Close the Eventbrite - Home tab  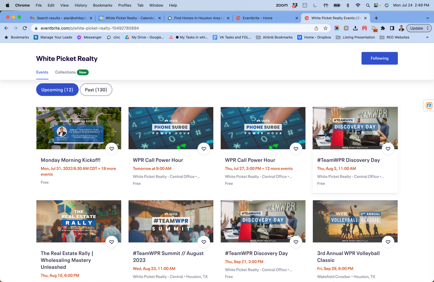(297, 18)
